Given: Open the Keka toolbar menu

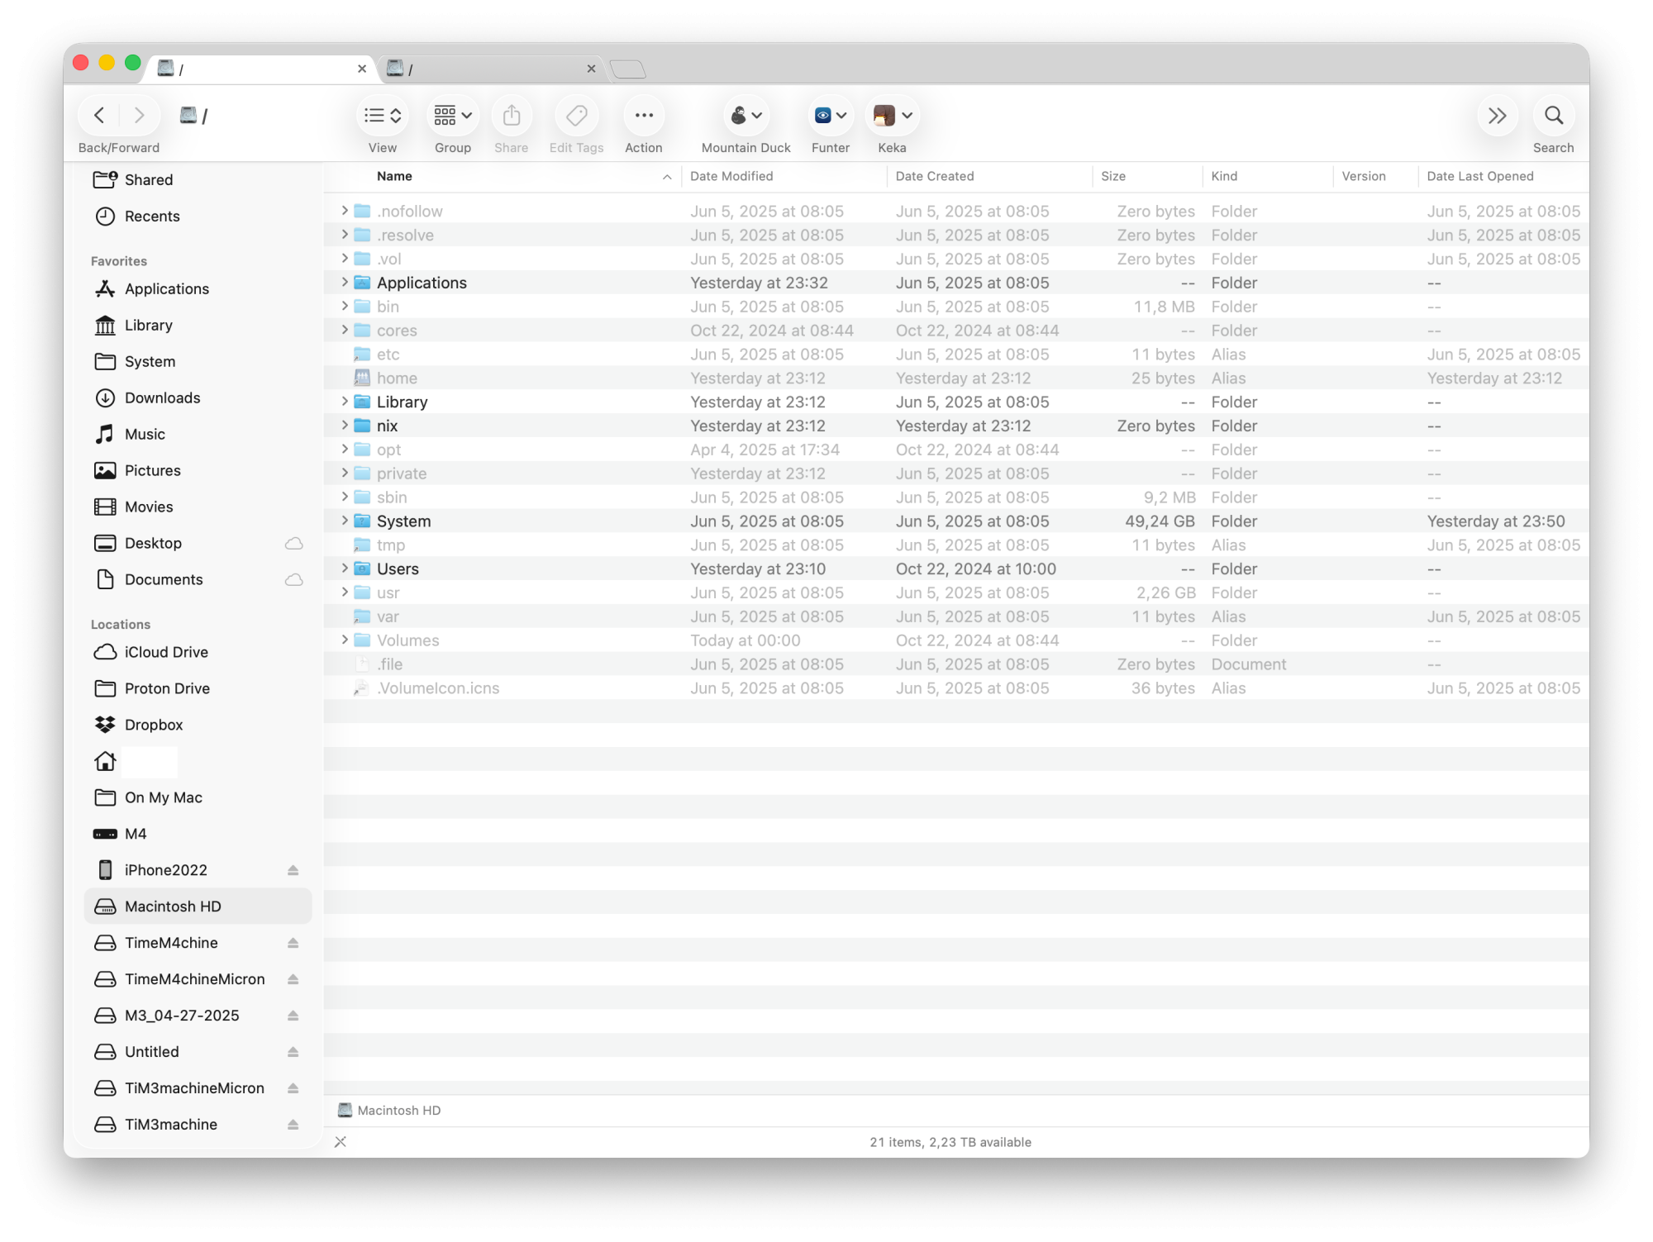Looking at the screenshot, I should [x=893, y=116].
